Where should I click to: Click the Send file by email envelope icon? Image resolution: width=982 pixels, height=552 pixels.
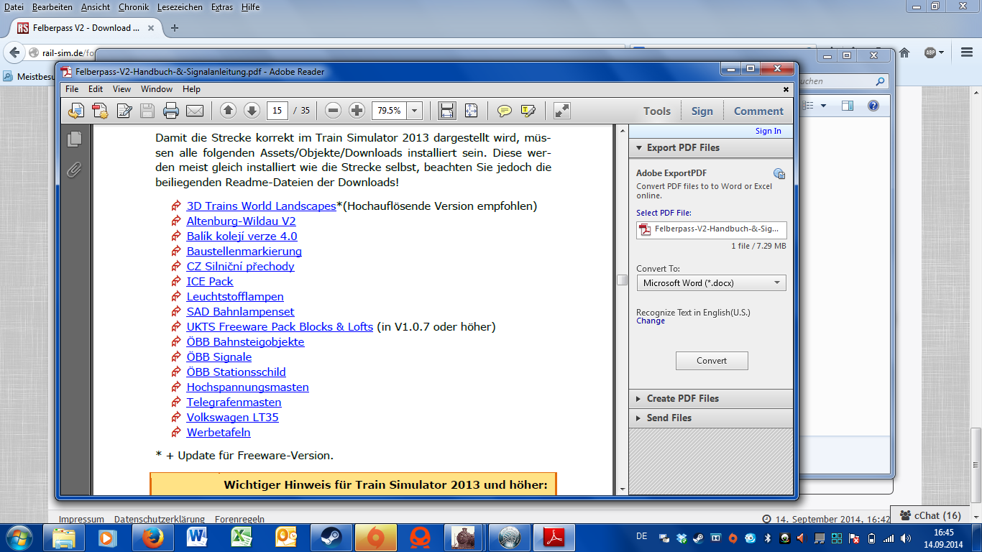(195, 111)
